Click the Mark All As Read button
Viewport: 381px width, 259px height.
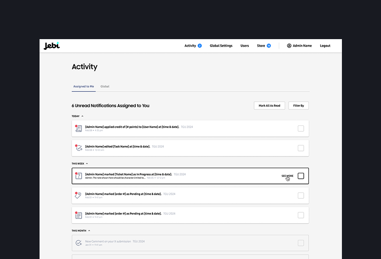[x=270, y=106]
